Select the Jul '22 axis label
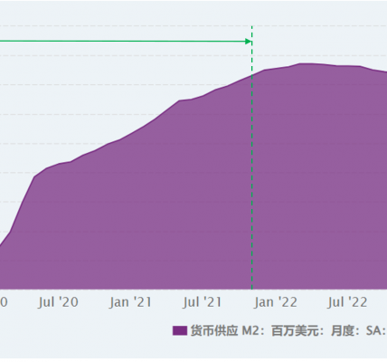Screen dimensions: 387x362 pos(347,302)
